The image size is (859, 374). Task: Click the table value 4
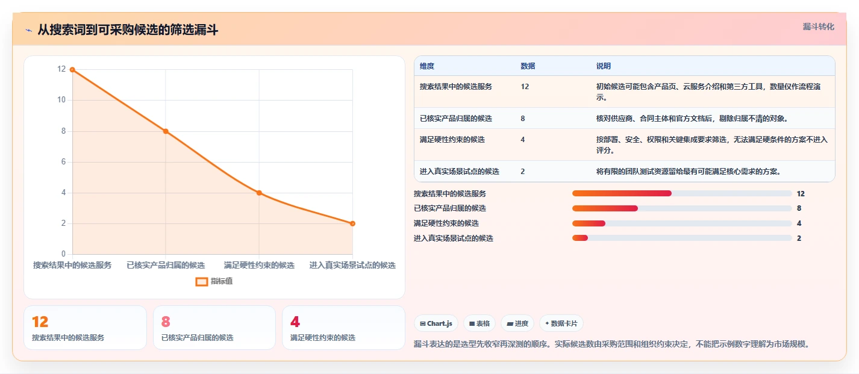tap(523, 139)
